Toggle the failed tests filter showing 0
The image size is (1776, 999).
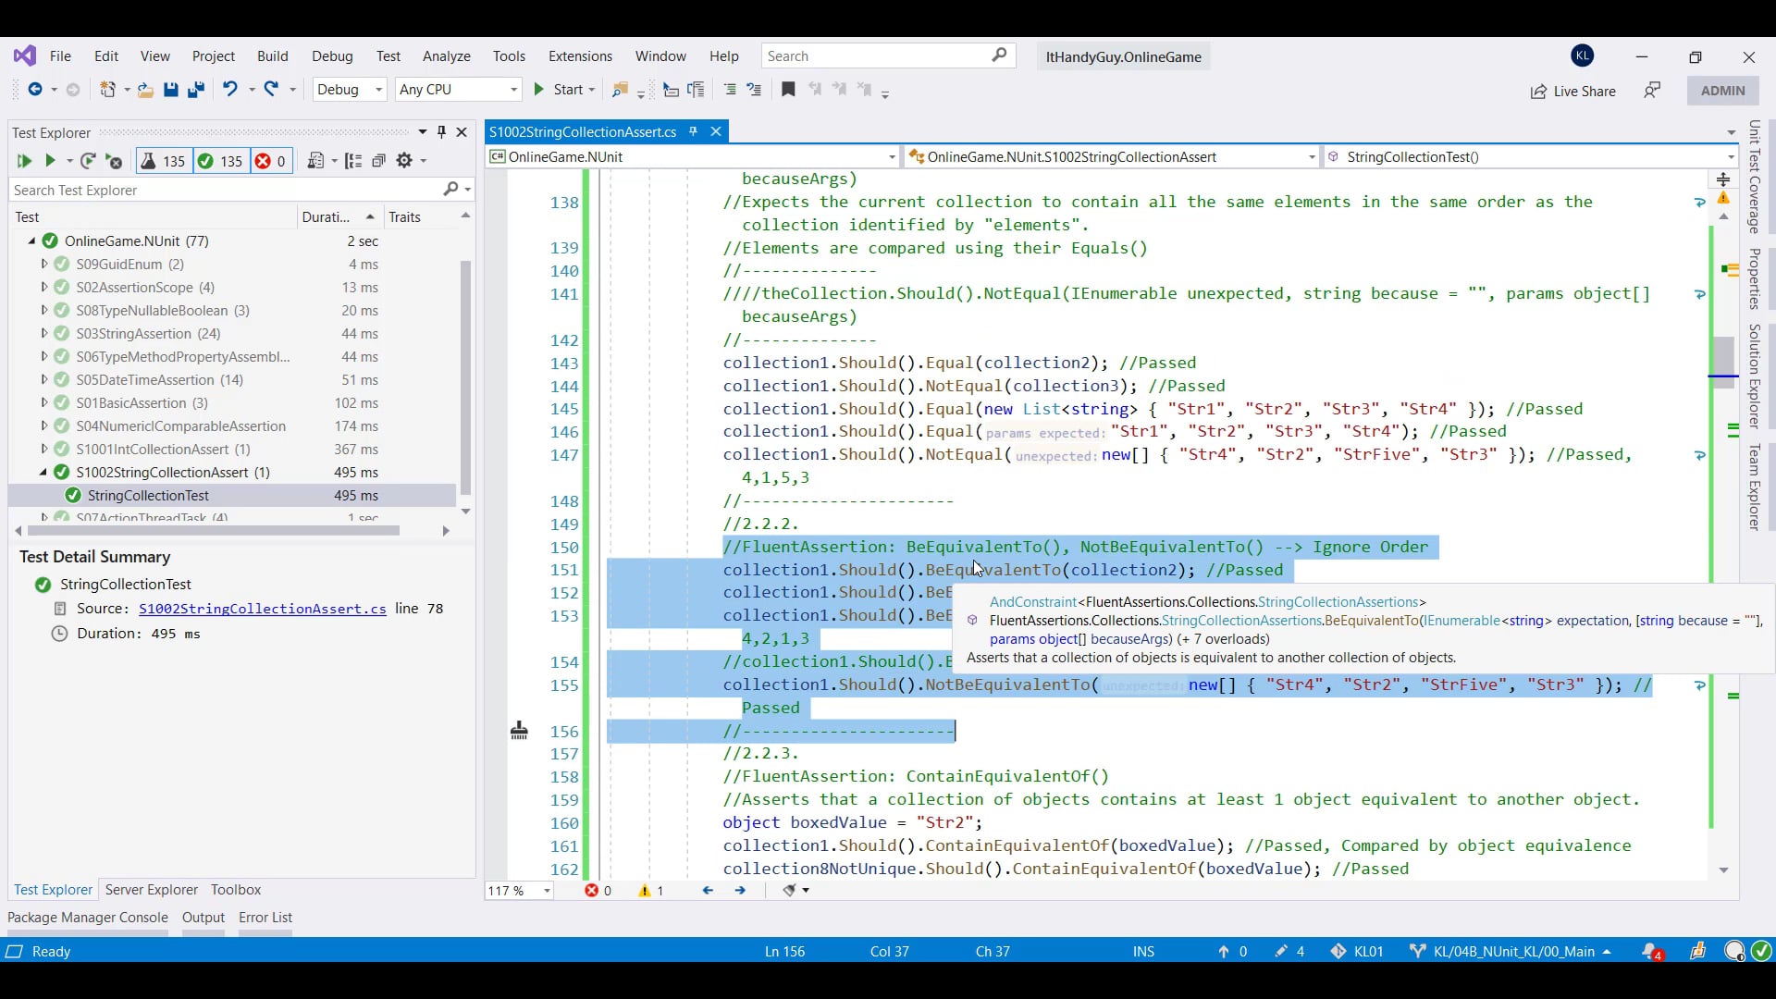(x=270, y=161)
